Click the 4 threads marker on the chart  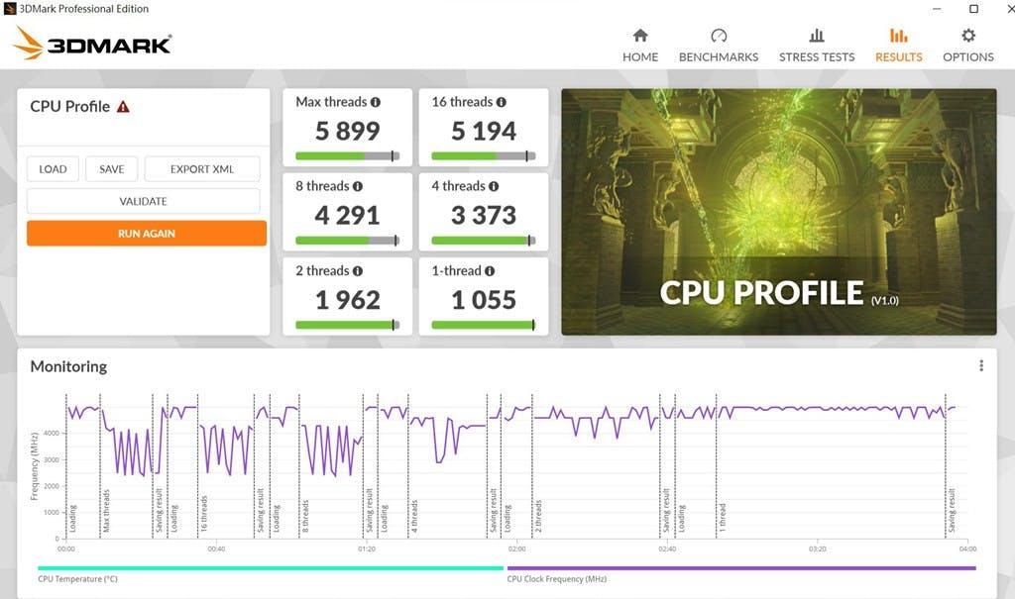pos(413,516)
